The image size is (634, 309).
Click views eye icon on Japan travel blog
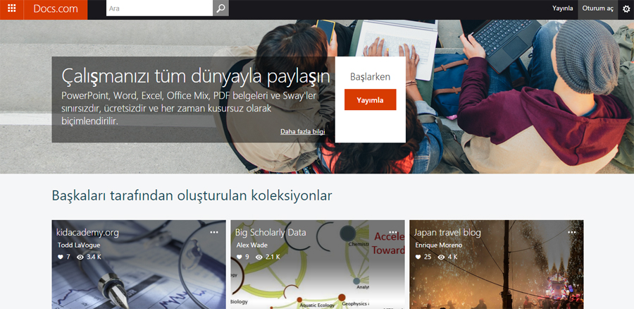441,257
